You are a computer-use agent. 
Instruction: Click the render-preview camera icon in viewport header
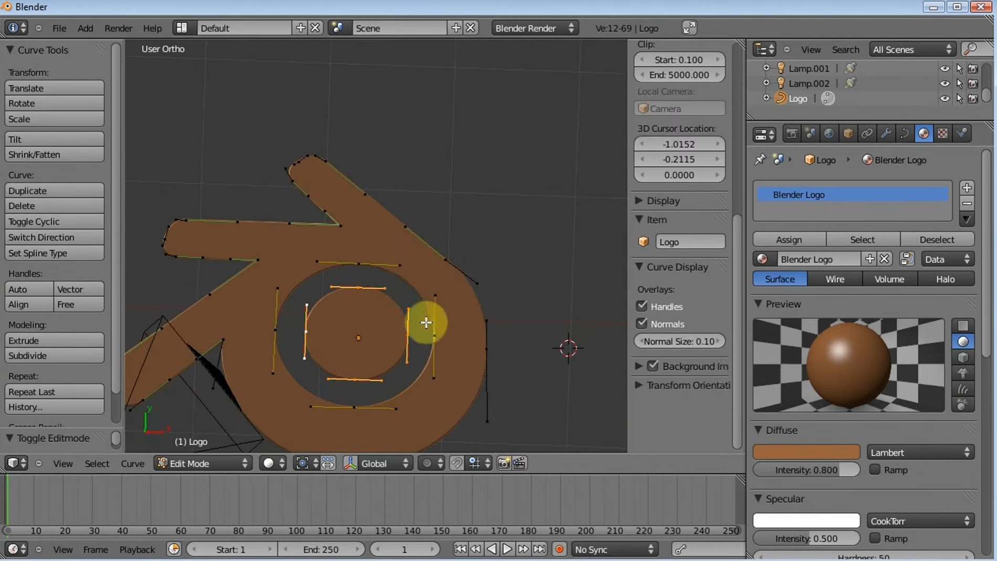pos(504,463)
